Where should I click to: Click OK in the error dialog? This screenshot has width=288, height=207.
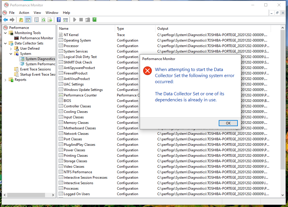point(228,123)
